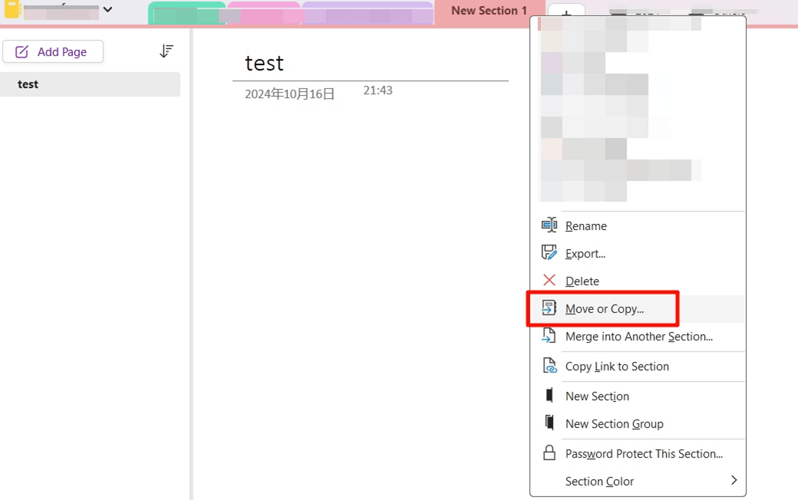This screenshot has width=798, height=500.
Task: Expand the Section Color submenu arrow
Action: 734,480
